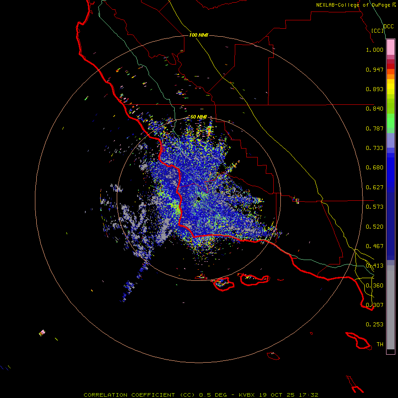Click the 0.360 value on the color scale
The height and width of the screenshot is (398, 398).
pyautogui.click(x=375, y=286)
